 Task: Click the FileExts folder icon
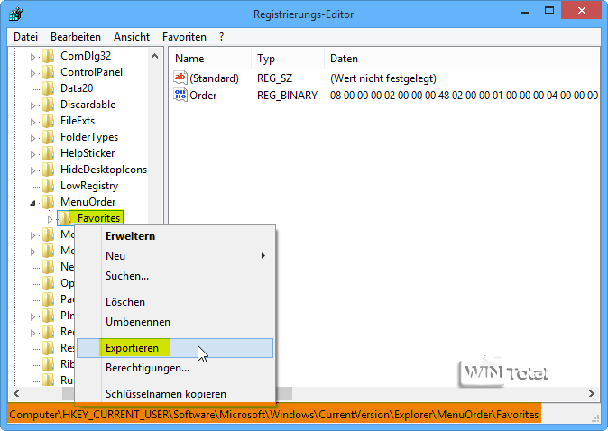[x=49, y=121]
